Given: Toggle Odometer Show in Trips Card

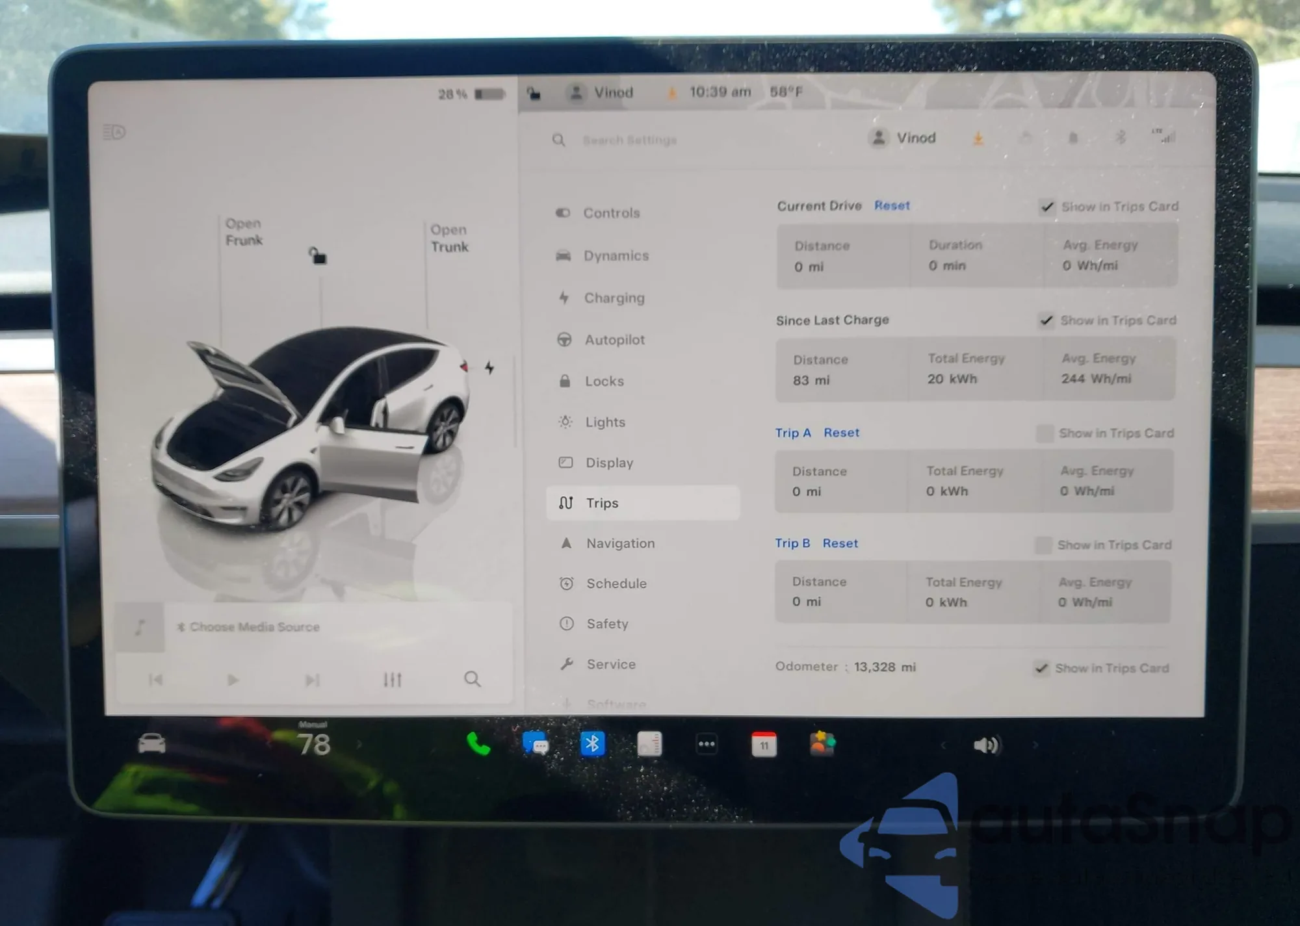Looking at the screenshot, I should pyautogui.click(x=1041, y=668).
